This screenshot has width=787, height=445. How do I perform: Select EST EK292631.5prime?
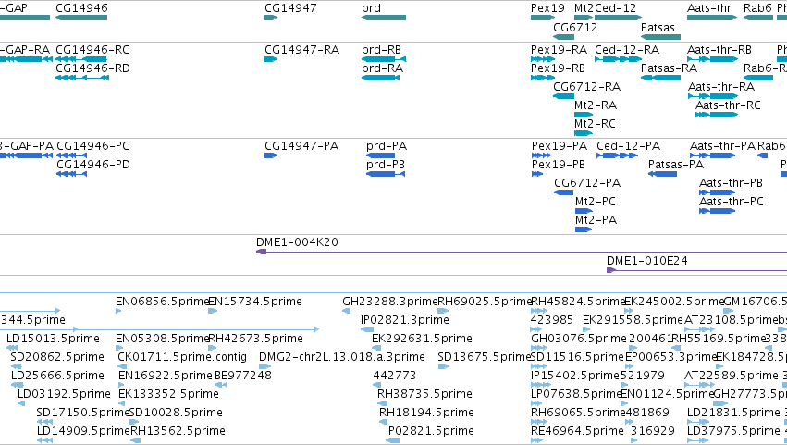pyautogui.click(x=422, y=339)
